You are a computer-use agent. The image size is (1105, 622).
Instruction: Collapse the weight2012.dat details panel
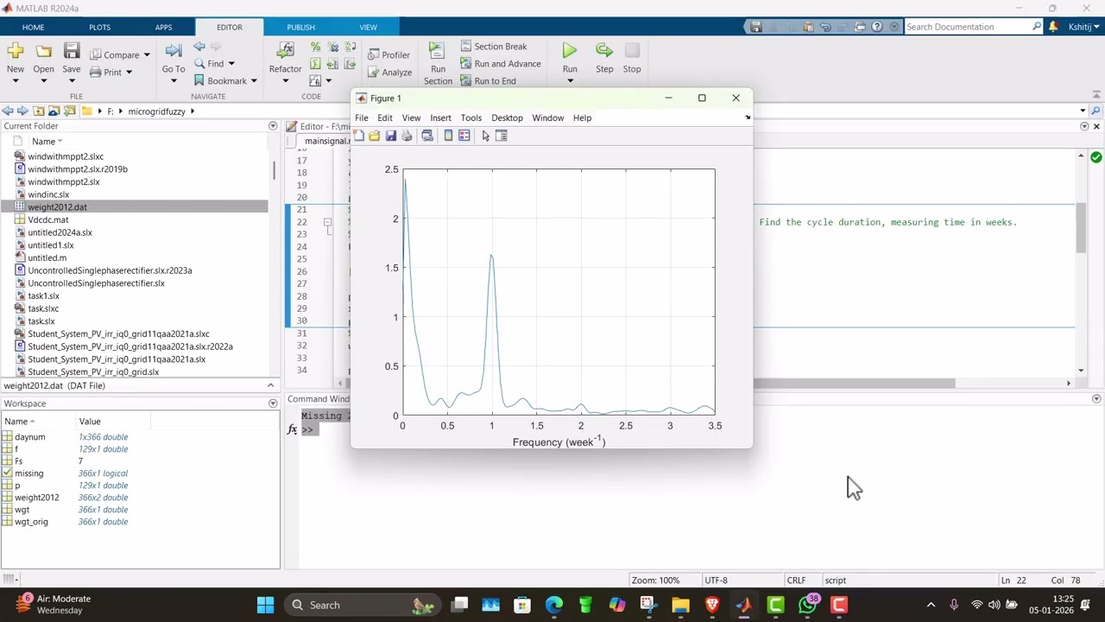(270, 385)
